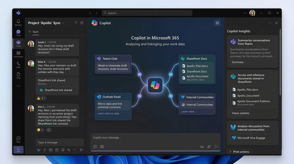Screen dimensions: 294x164
Task: Go forward with the right arrow
Action: click(x=96, y=13)
